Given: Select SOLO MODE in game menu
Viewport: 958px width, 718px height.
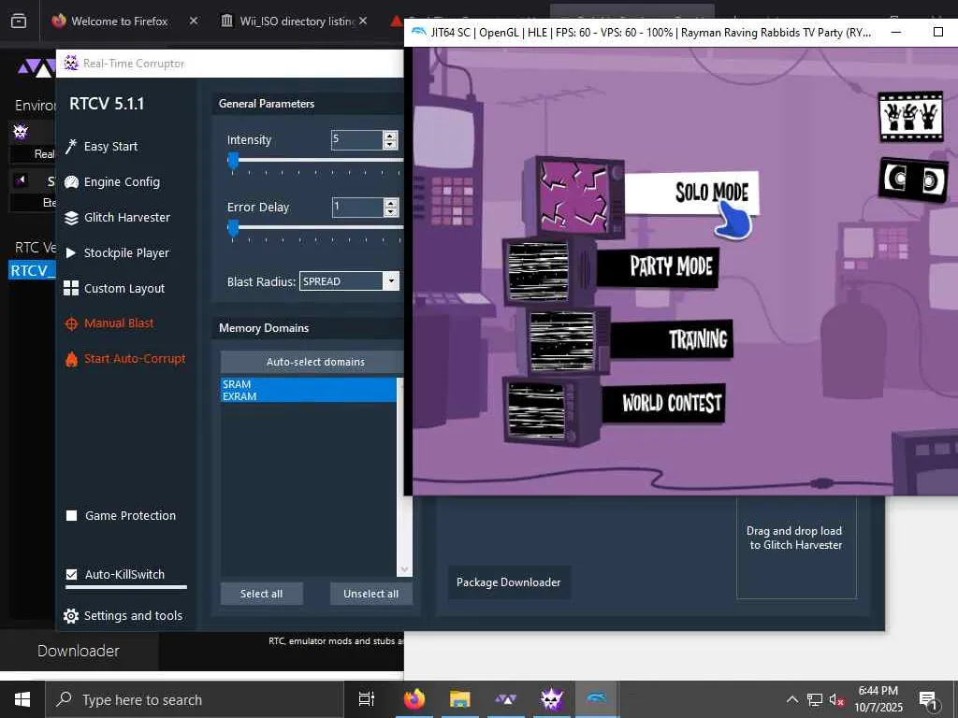Looking at the screenshot, I should 691,193.
